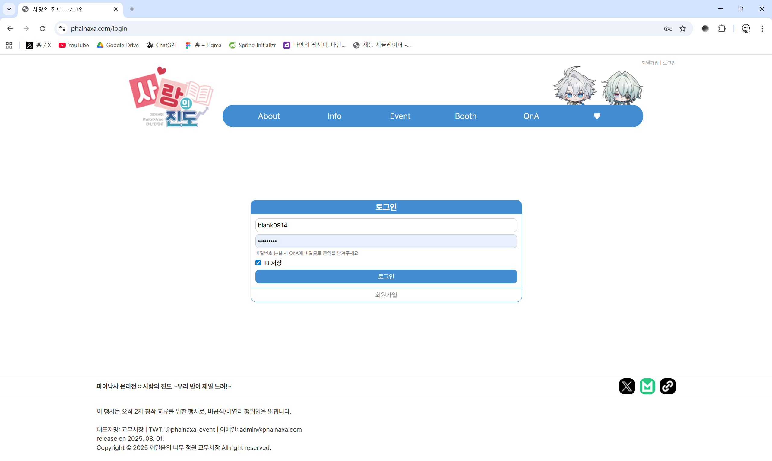772x461 pixels.
Task: View site information in the address bar
Action: coord(62,29)
